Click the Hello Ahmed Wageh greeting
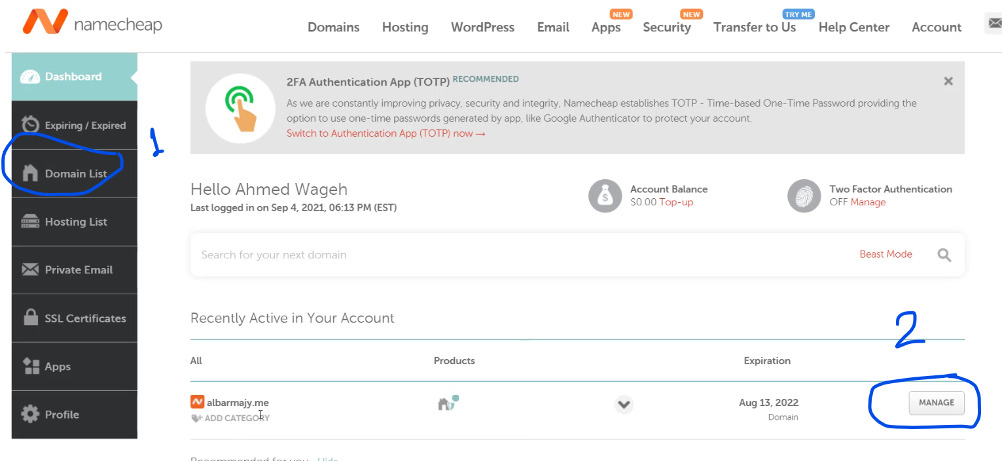 click(x=269, y=190)
